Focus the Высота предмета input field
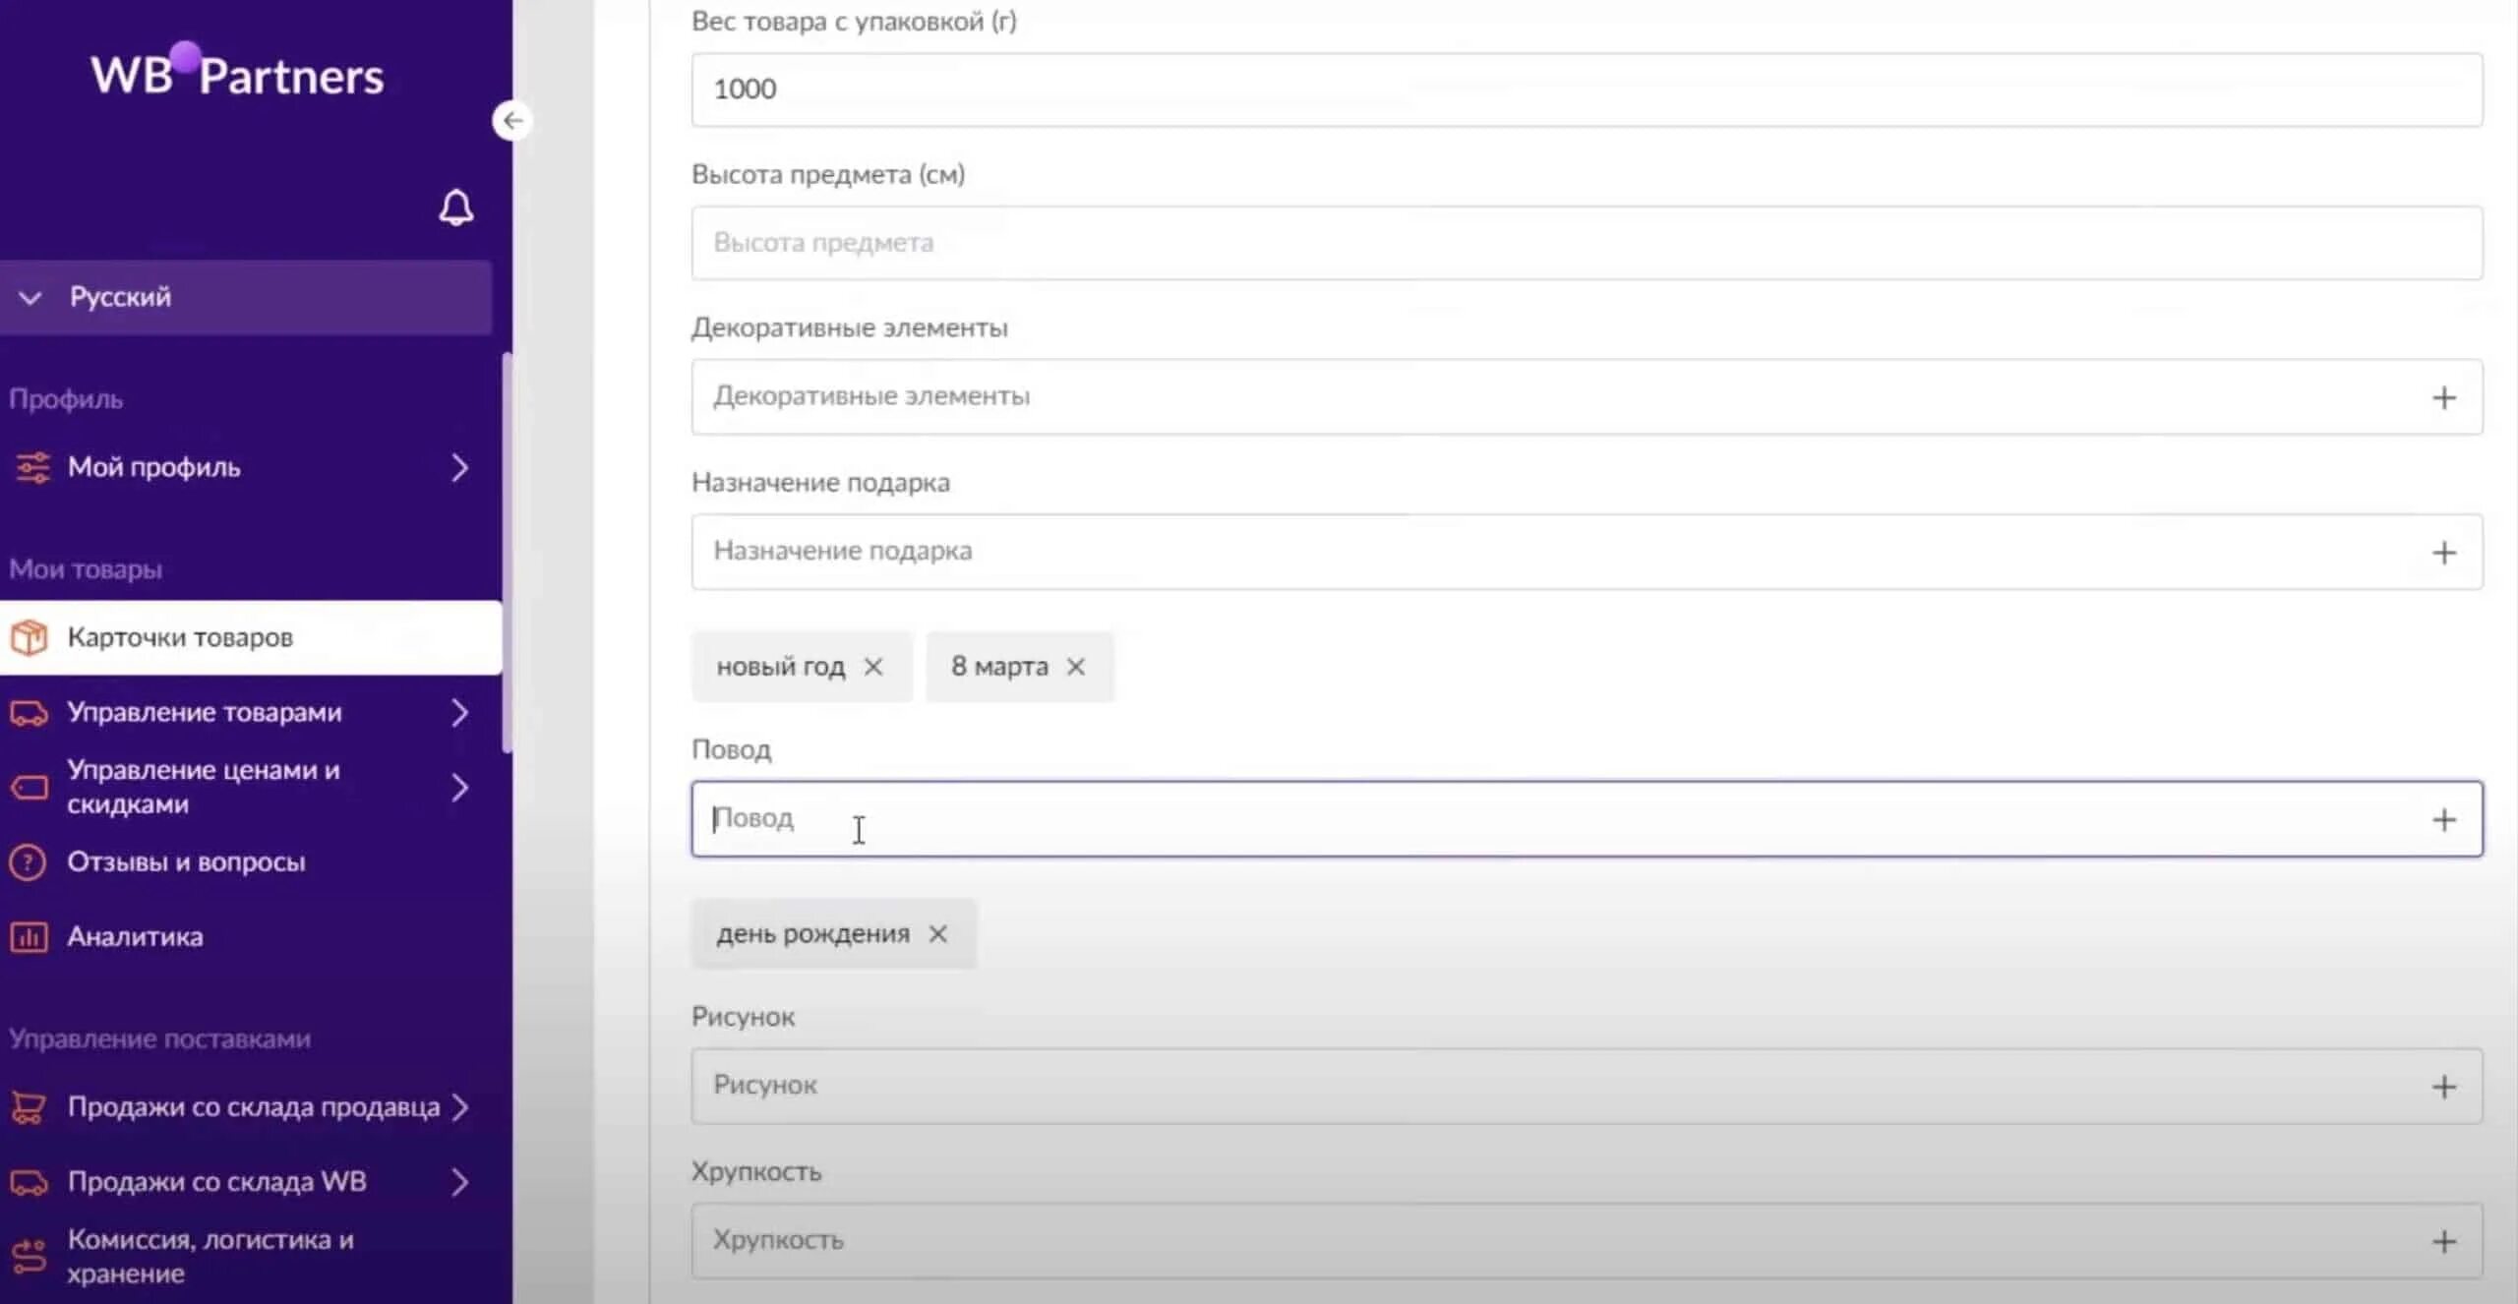Viewport: 2518px width, 1304px height. click(1586, 243)
